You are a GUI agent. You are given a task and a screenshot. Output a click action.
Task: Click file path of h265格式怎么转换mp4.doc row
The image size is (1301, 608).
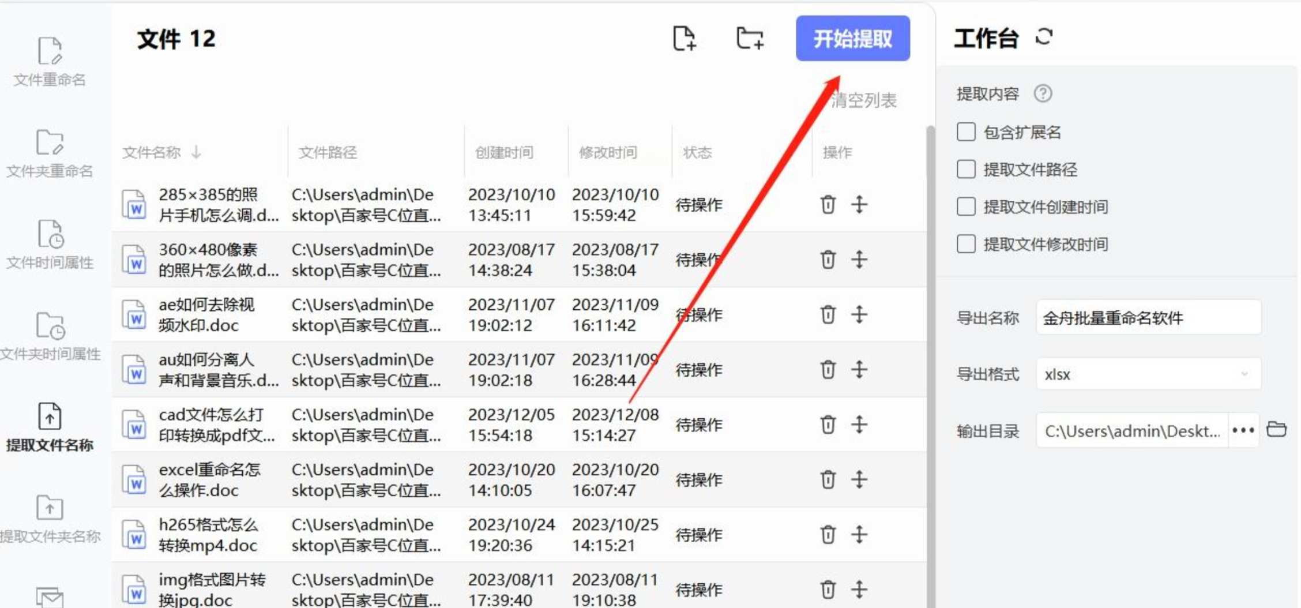366,535
